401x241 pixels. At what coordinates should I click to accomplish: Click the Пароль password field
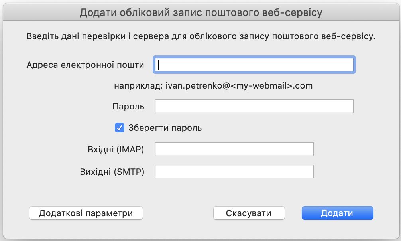pos(254,106)
